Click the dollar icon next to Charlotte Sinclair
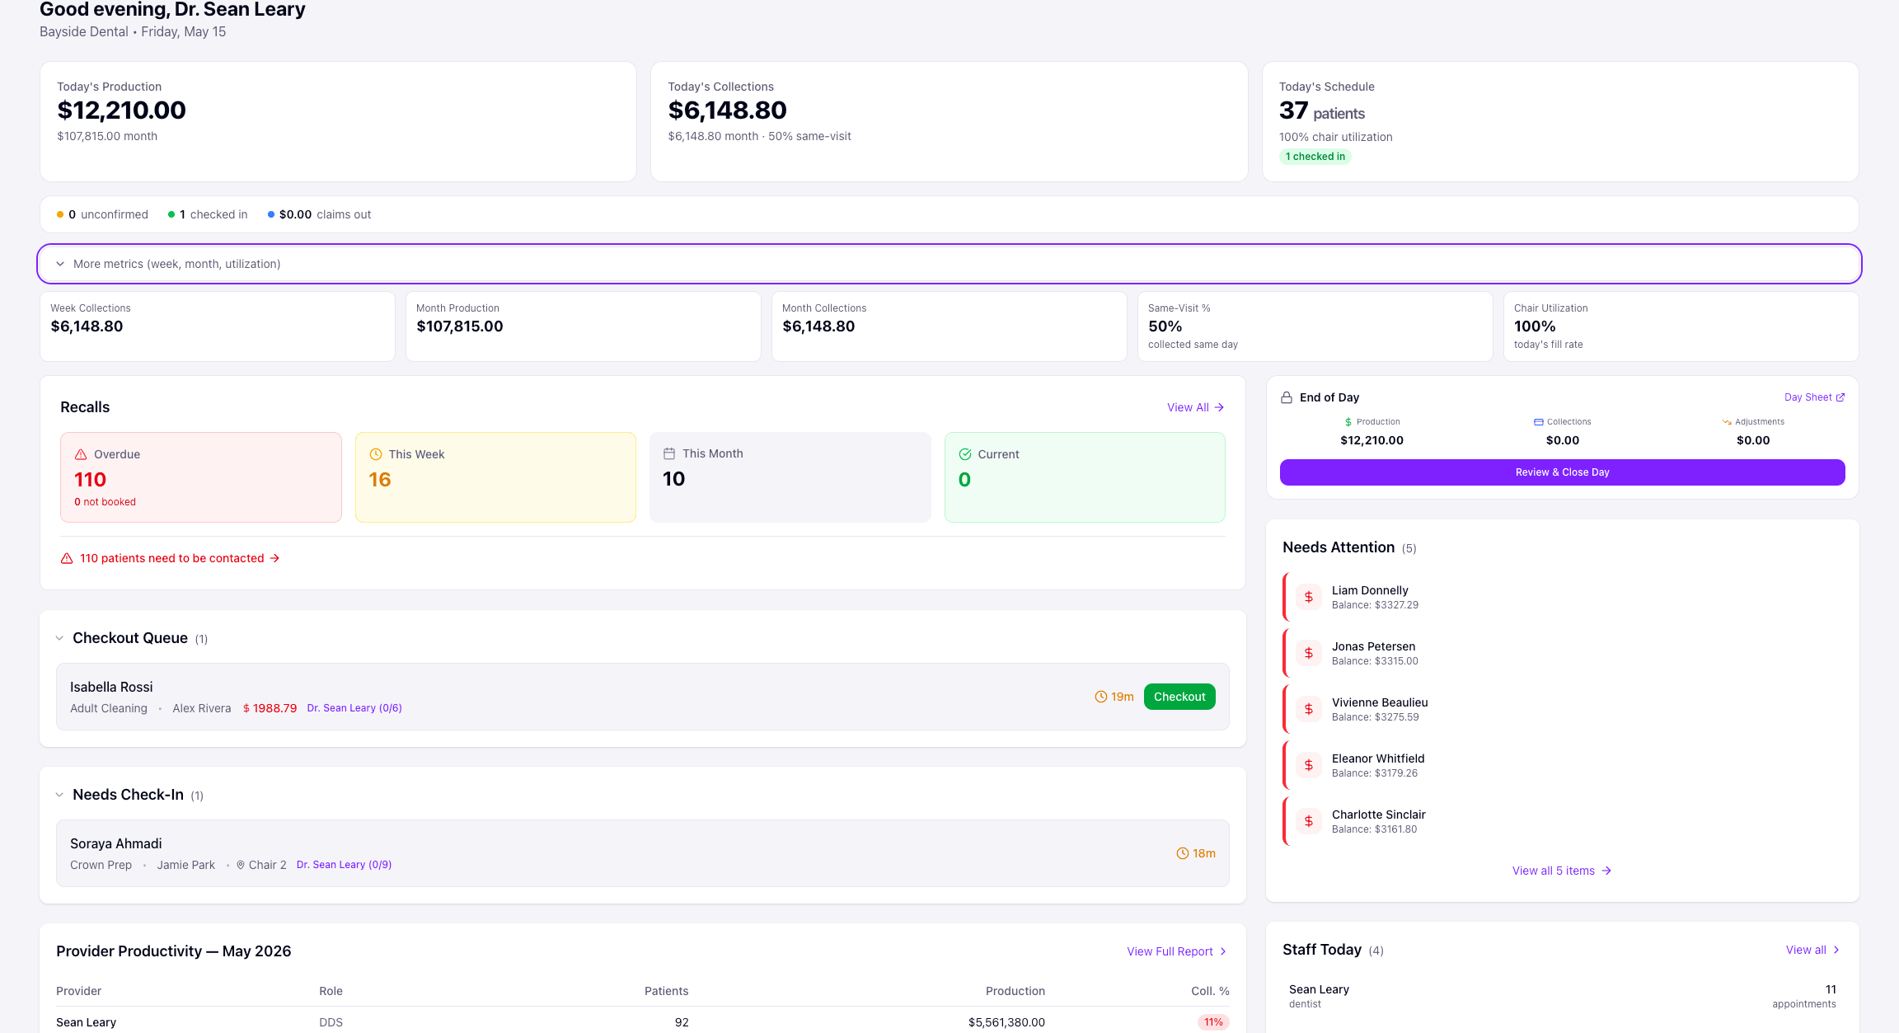Image resolution: width=1899 pixels, height=1033 pixels. (x=1308, y=821)
